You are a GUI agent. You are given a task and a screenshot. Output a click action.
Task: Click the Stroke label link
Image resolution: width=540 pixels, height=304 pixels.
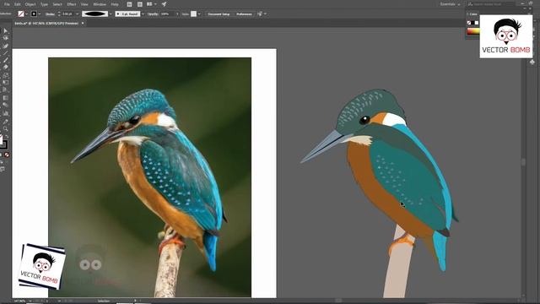[x=50, y=14]
